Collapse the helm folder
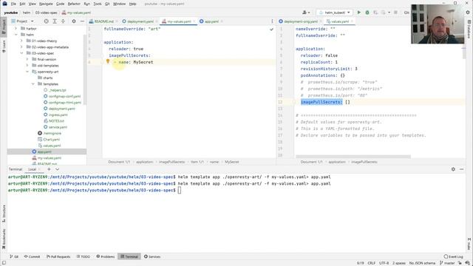 pos(16,35)
